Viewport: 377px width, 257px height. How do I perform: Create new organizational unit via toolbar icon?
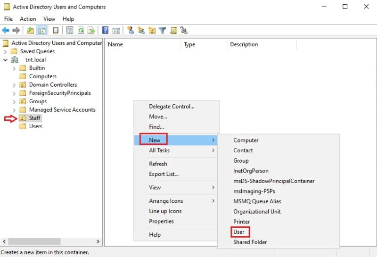point(152,30)
